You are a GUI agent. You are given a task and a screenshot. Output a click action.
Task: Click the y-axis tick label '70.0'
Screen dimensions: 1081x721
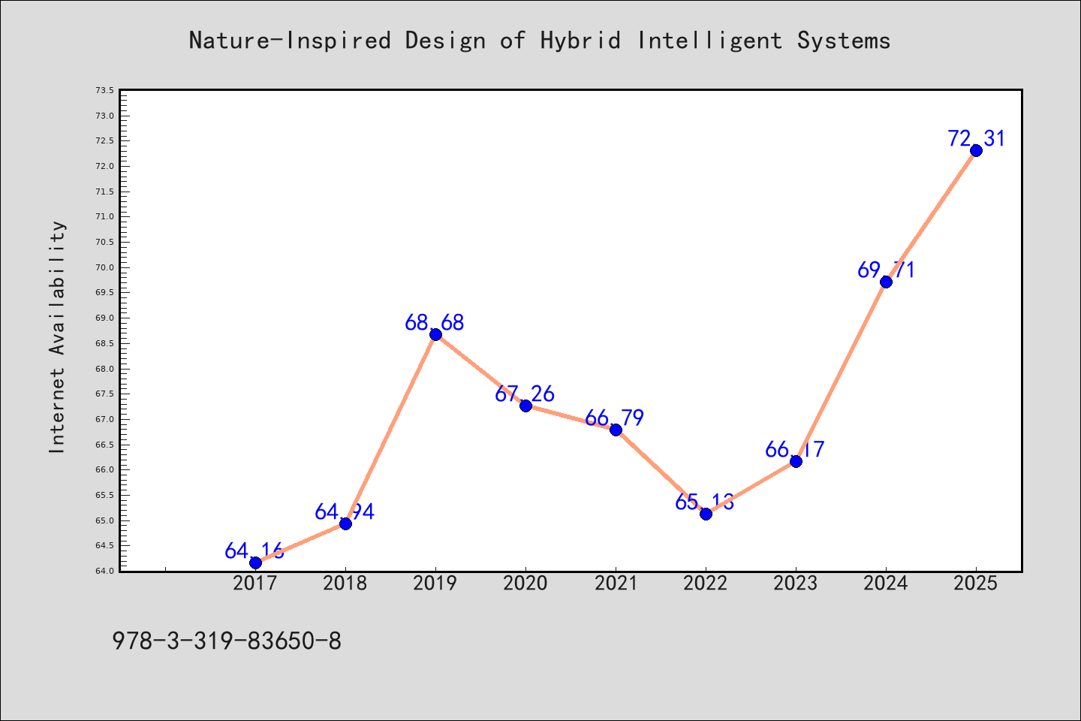point(105,267)
